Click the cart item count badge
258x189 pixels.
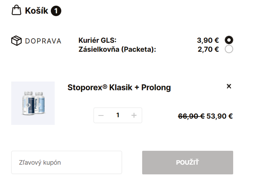[56, 10]
